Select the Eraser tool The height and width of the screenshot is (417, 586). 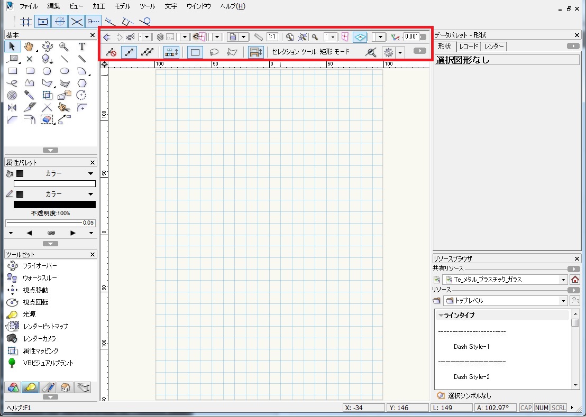coord(47,119)
